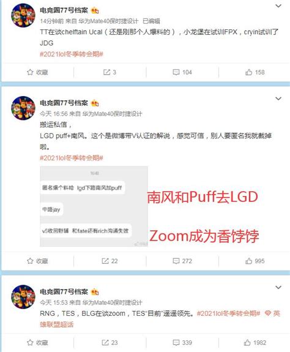The image size is (290, 352).
Task: Favorite the first post with the star icon
Action: [37, 72]
